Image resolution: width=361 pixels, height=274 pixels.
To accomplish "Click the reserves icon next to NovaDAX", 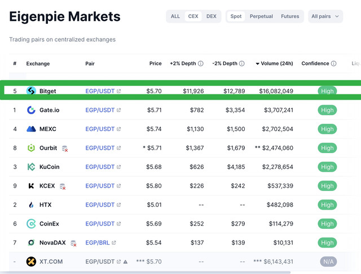I will point(73,243).
